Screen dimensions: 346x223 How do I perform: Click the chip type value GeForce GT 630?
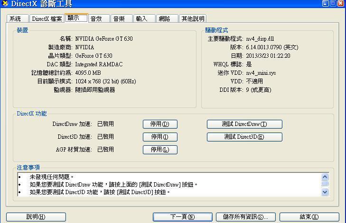94,56
